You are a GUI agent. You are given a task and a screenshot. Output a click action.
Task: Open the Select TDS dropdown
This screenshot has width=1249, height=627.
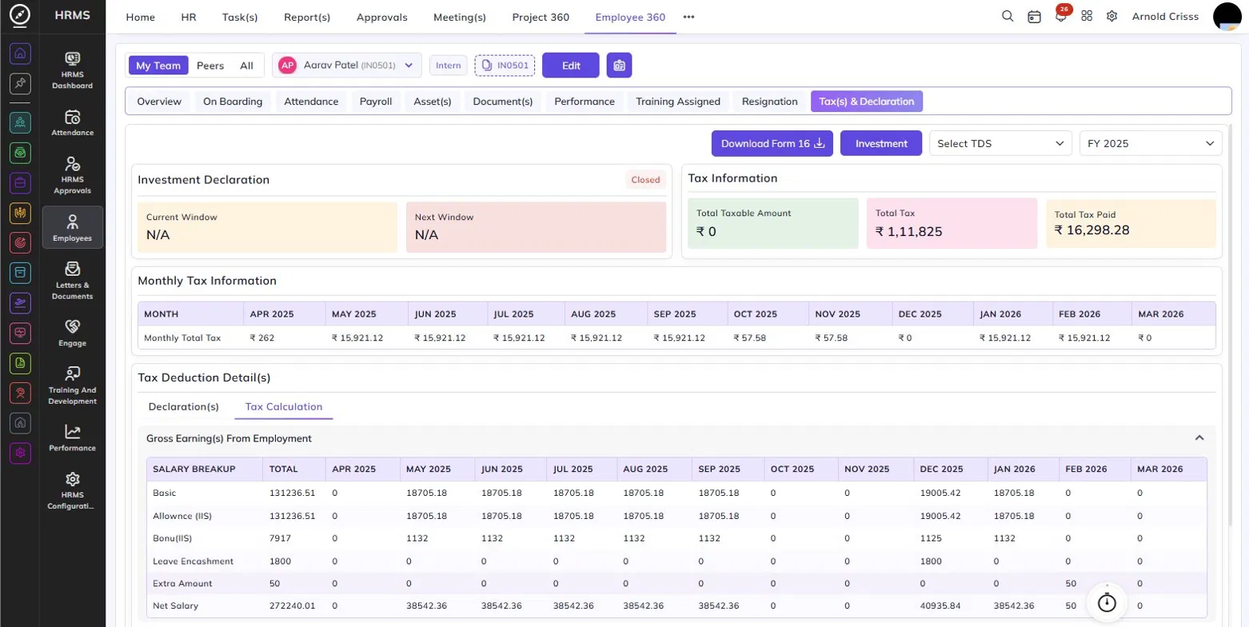1000,143
